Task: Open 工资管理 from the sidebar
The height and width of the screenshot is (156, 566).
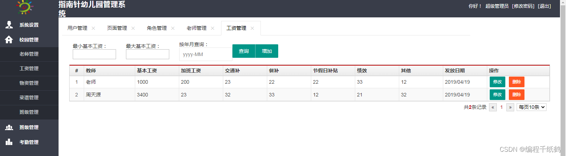Action: tap(29, 69)
